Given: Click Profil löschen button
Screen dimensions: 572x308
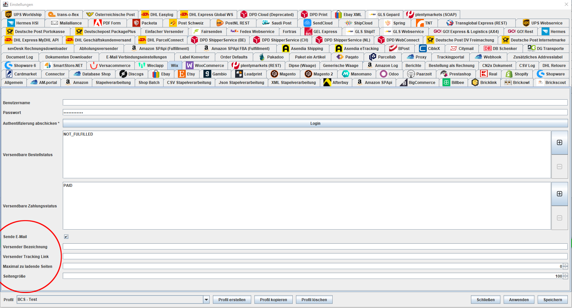Looking at the screenshot, I should coord(314,300).
